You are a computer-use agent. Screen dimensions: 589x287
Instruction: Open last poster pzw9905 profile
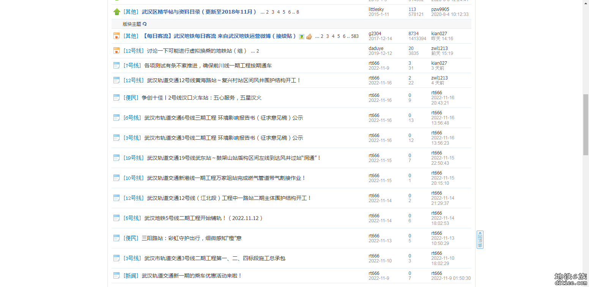pyautogui.click(x=440, y=9)
